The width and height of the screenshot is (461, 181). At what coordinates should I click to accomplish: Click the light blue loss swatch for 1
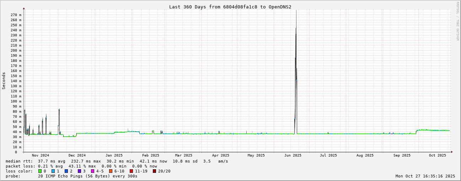(x=53, y=171)
